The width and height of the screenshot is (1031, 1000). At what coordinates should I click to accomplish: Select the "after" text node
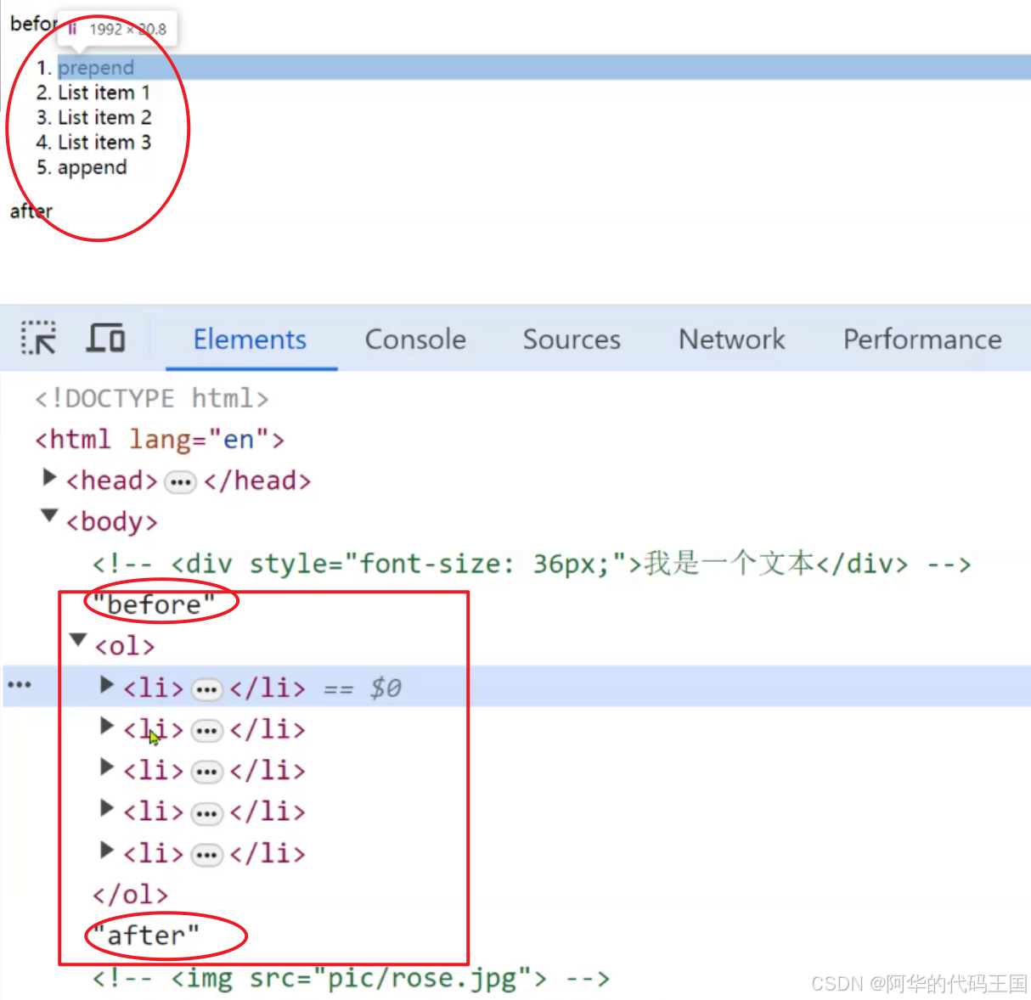click(x=146, y=935)
